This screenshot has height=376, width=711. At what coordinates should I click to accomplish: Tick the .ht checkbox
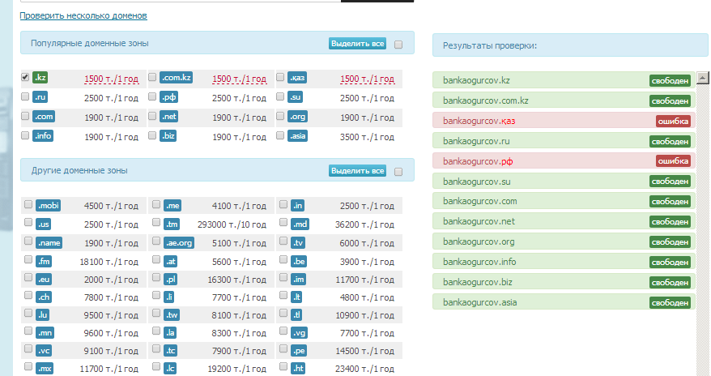(283, 366)
